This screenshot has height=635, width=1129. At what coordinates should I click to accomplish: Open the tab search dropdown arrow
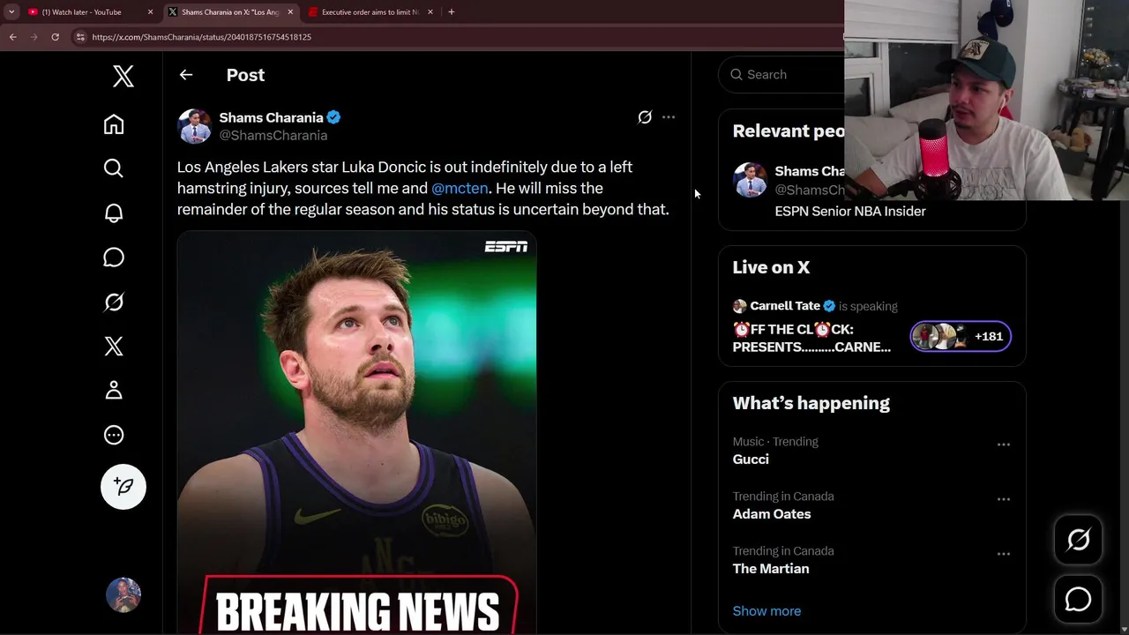(11, 12)
